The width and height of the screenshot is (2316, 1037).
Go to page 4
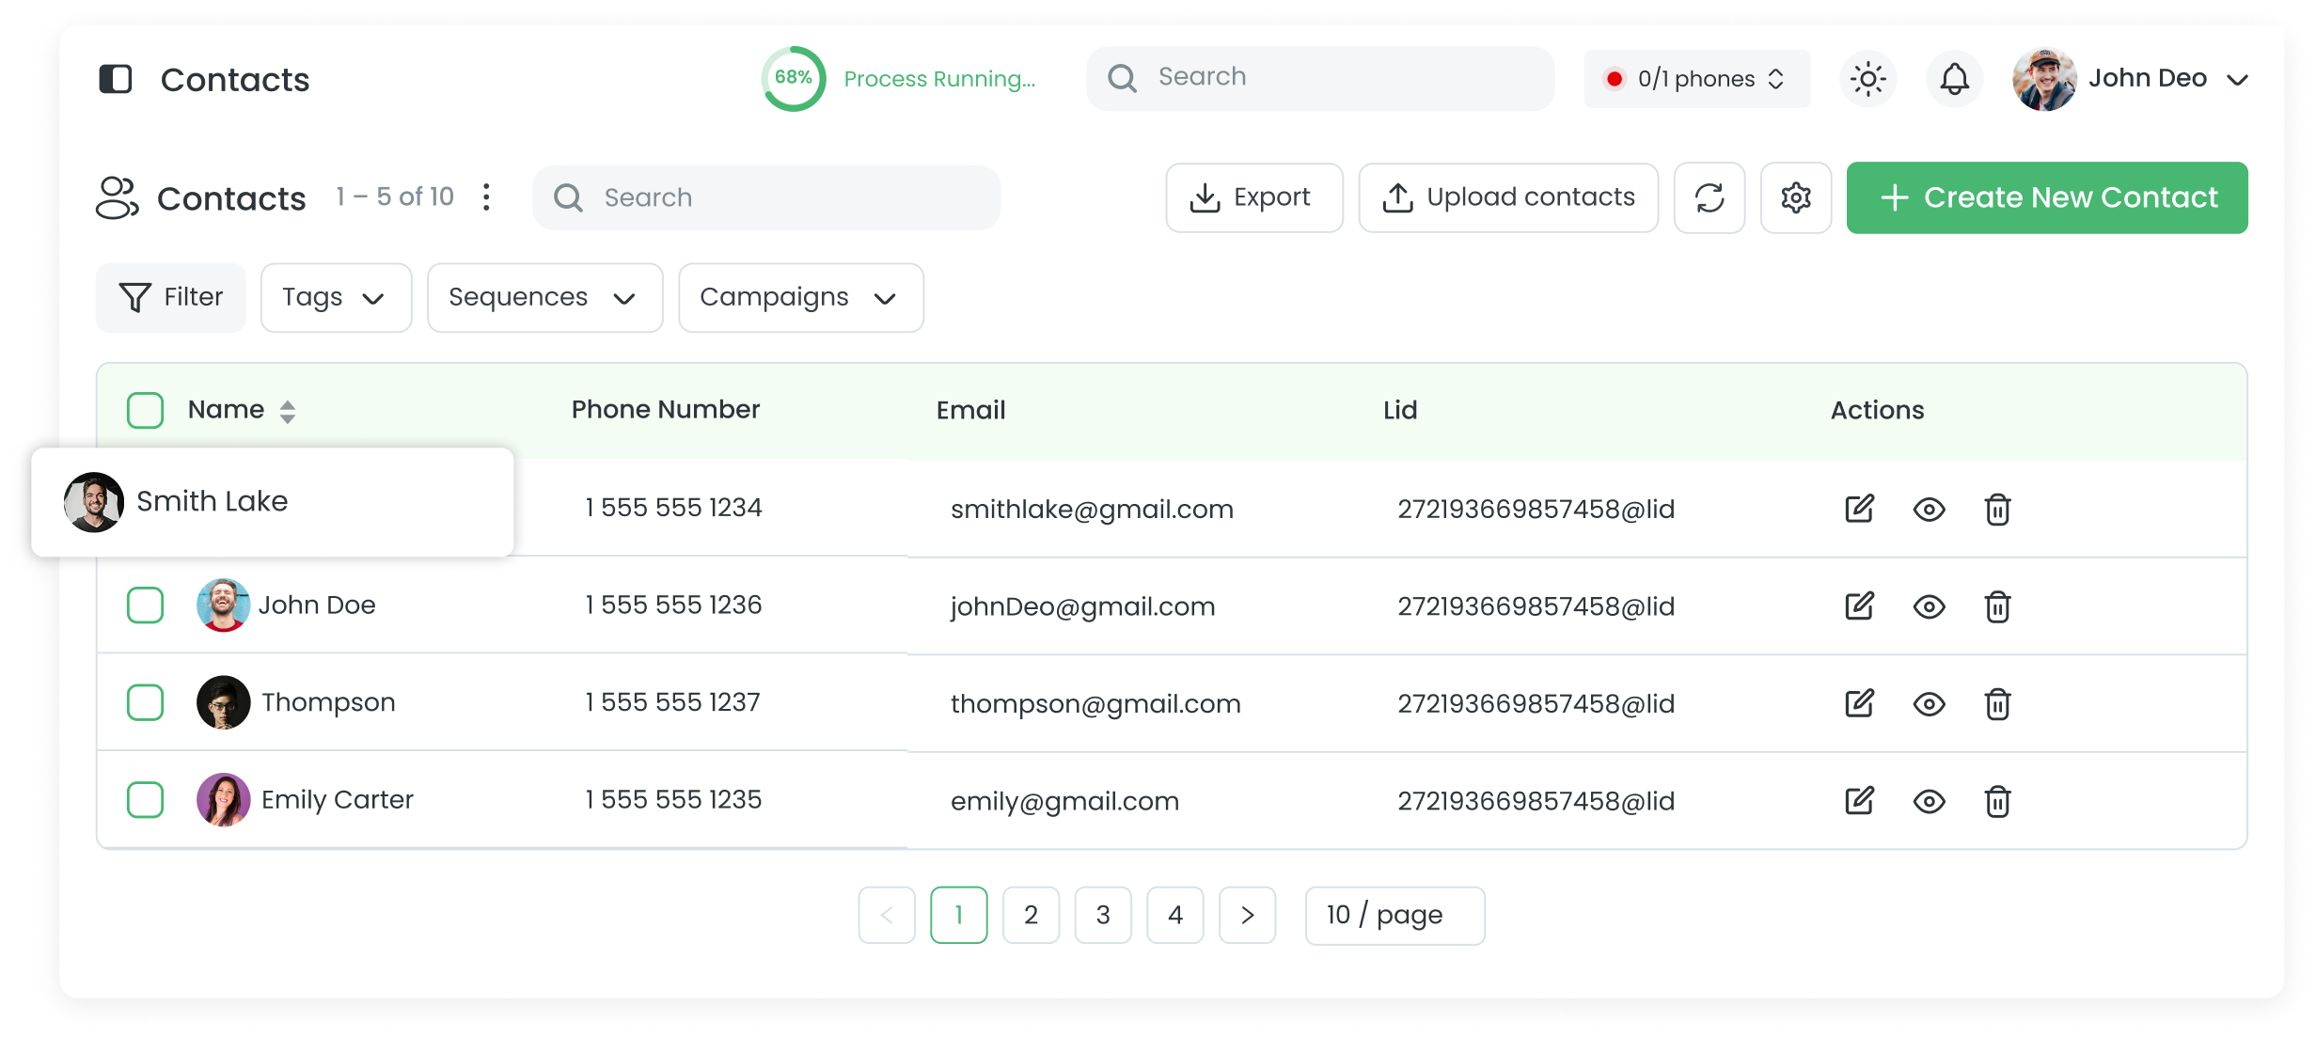pyautogui.click(x=1175, y=915)
